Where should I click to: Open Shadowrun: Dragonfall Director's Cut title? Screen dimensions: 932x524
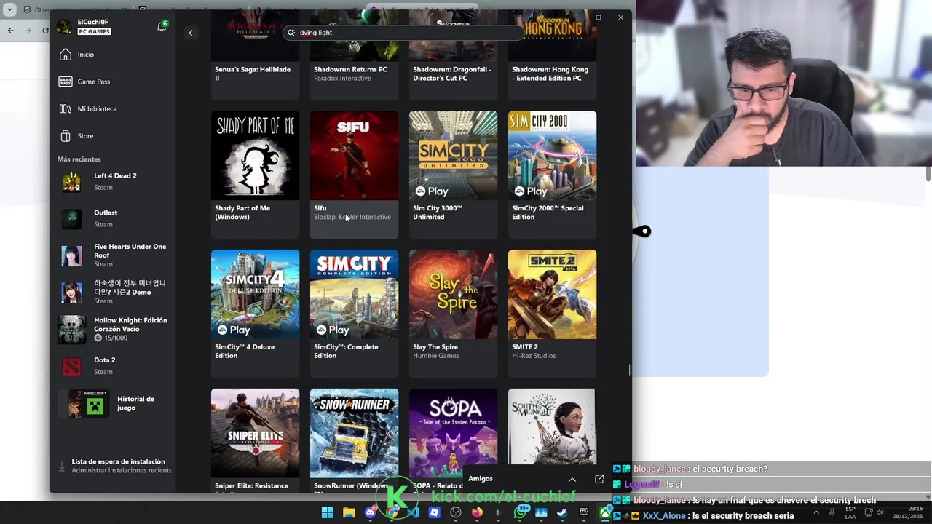452,74
